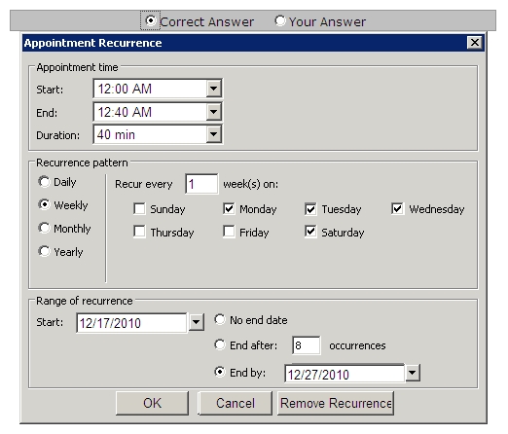
Task: Click the Recur every weeks field
Action: coord(201,184)
